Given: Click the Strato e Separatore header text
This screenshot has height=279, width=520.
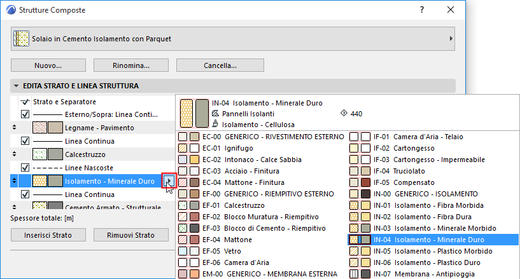Looking at the screenshot, I should click(x=64, y=102).
